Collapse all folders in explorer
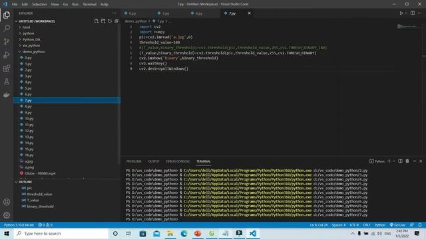Viewport: 426px width, 239px height. click(116, 21)
